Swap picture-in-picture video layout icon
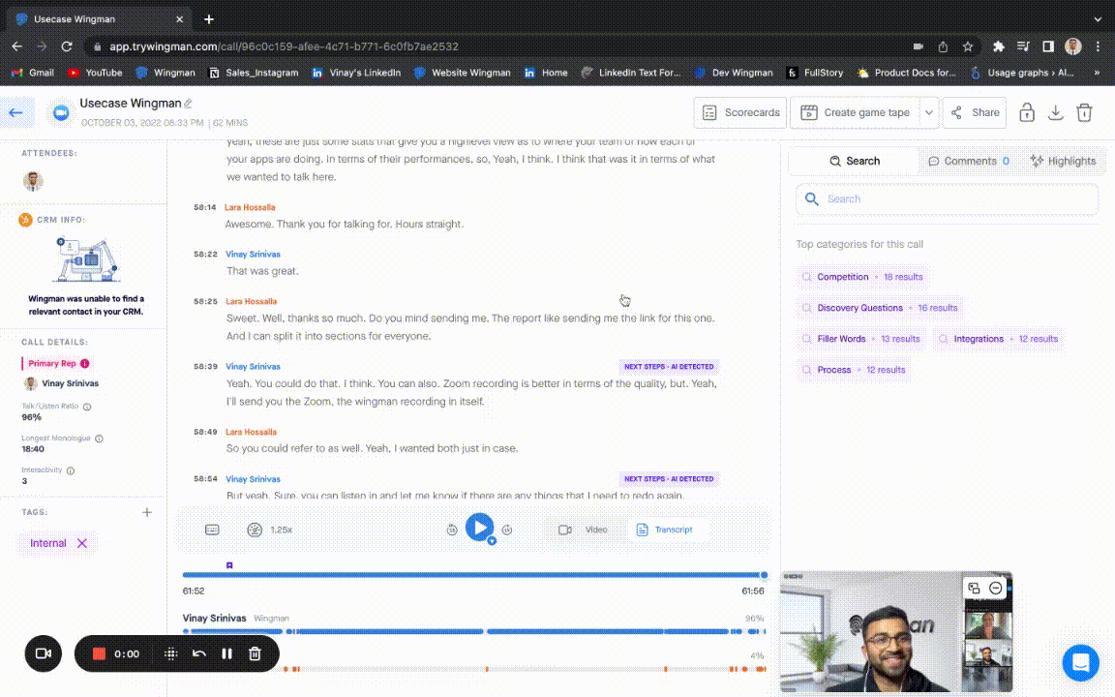 tap(974, 589)
